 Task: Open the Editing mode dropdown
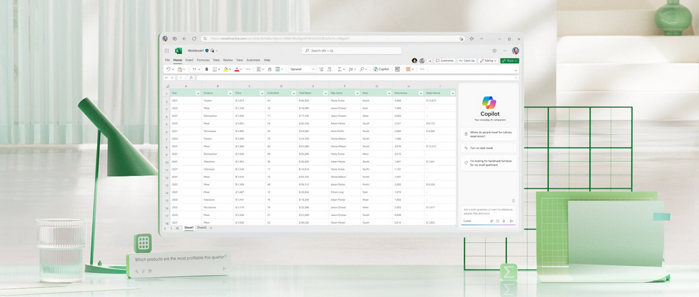click(488, 60)
